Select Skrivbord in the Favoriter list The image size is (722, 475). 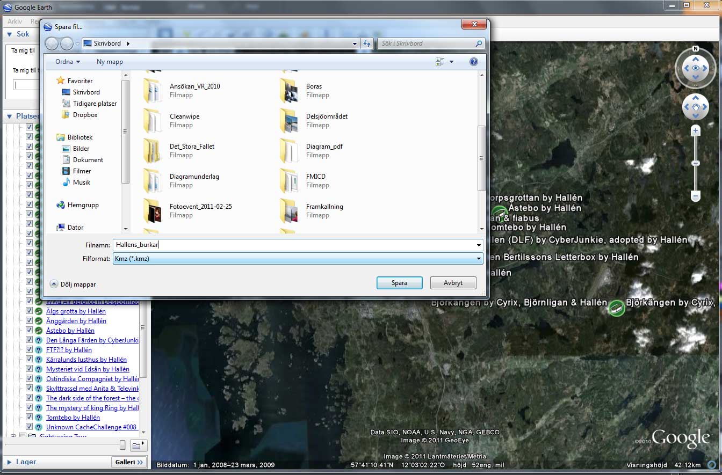click(86, 92)
